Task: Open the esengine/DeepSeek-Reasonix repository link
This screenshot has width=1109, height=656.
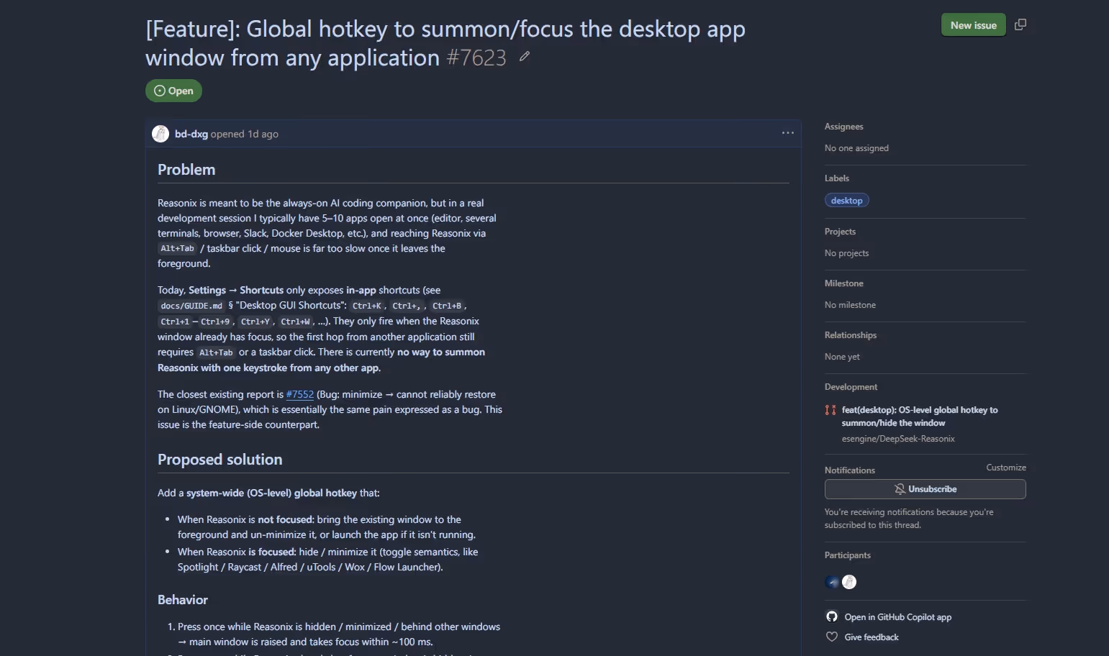Action: [x=898, y=439]
